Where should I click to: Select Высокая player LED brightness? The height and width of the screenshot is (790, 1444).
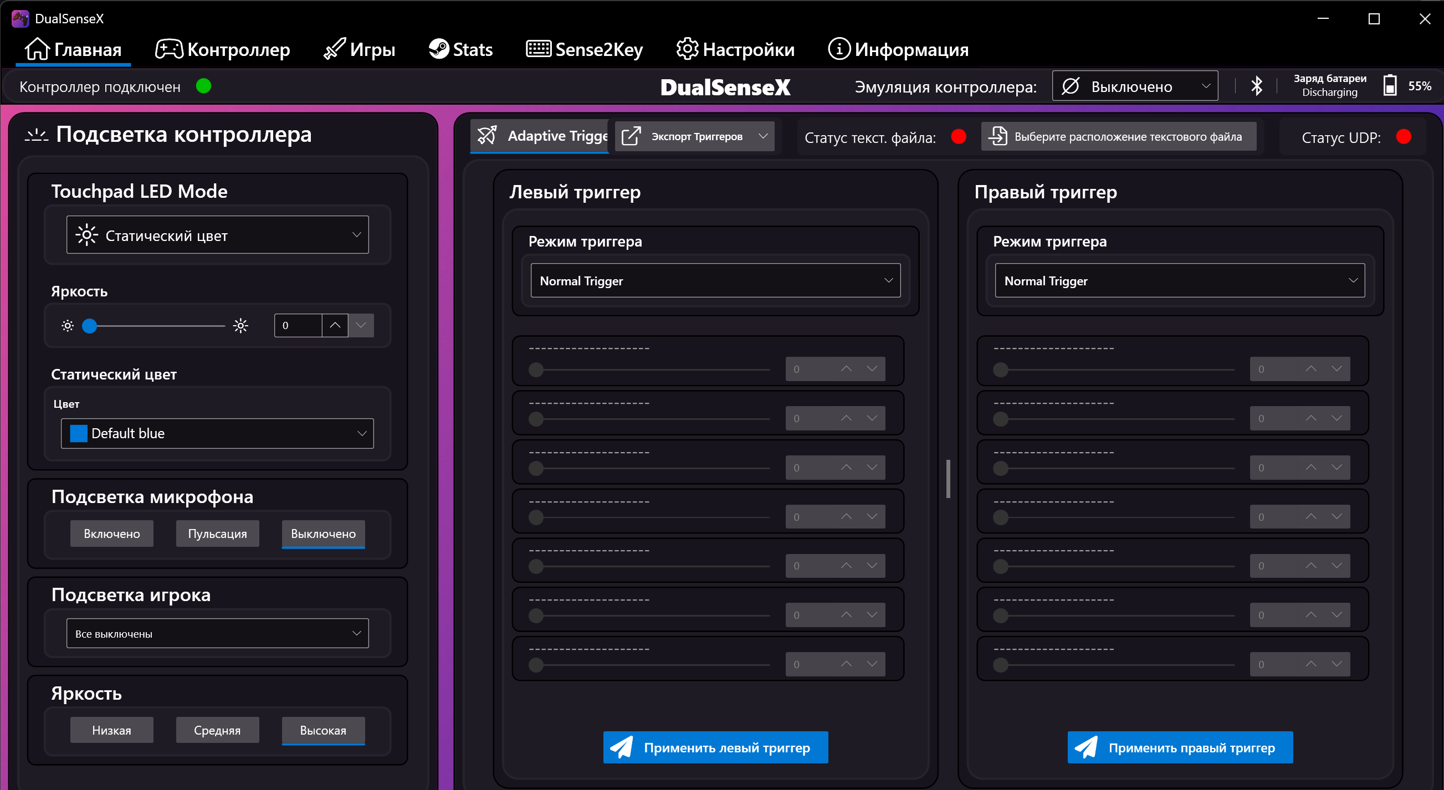(x=323, y=730)
